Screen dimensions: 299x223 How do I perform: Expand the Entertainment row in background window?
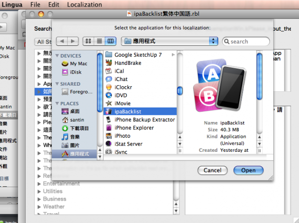(39, 184)
